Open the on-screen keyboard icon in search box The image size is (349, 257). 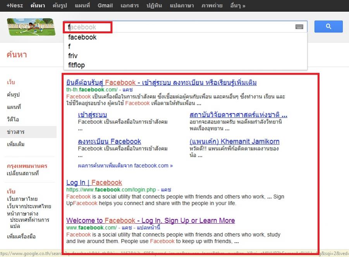299,27
